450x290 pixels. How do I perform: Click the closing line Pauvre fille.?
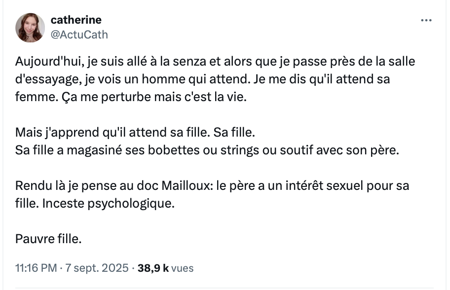tap(48, 239)
